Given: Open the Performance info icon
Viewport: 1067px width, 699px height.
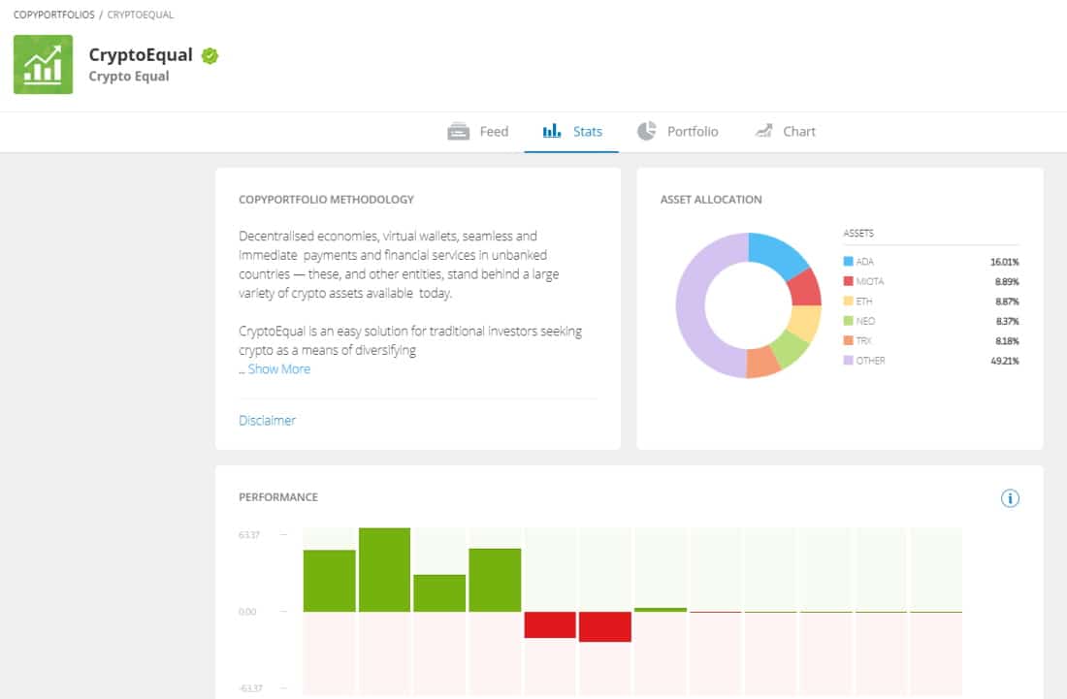Looking at the screenshot, I should (1010, 498).
